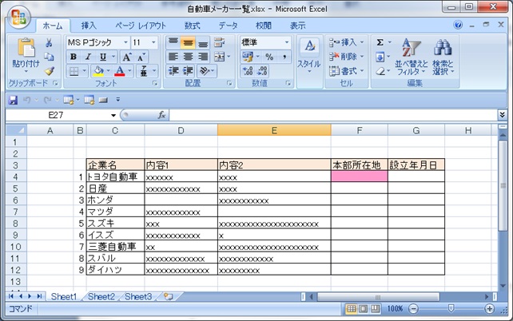This screenshot has width=513, height=321.
Task: Switch to the 校閲 ribbon tab
Action: pos(264,26)
